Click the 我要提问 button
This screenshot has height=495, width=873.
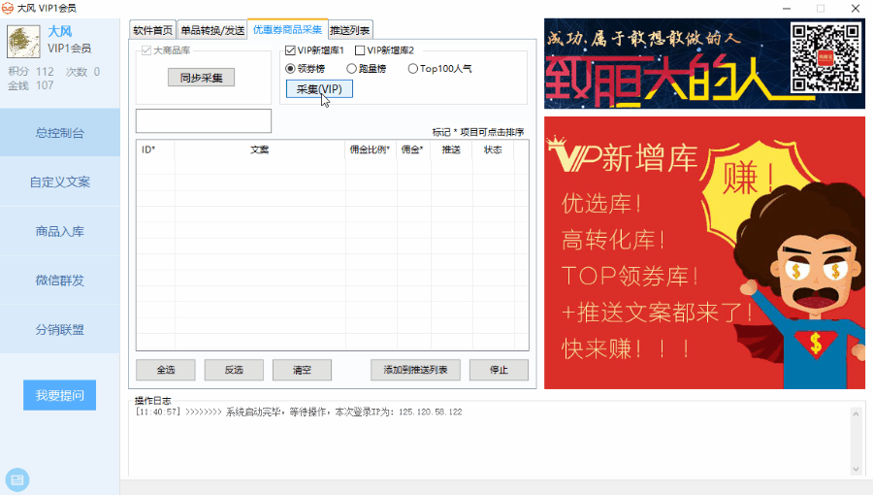click(x=59, y=395)
